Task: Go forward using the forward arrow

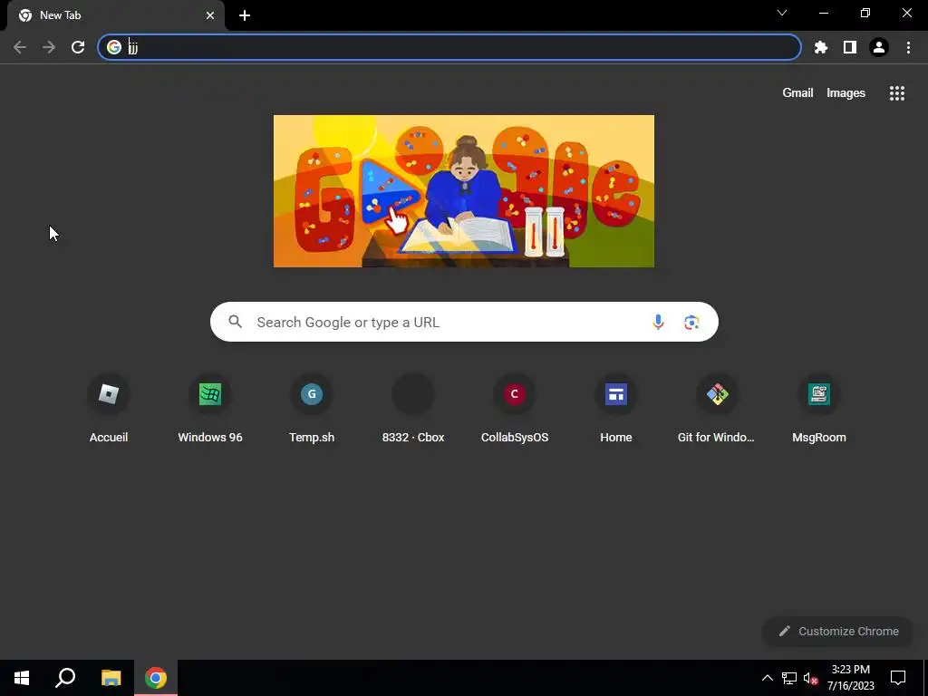Action: point(49,47)
